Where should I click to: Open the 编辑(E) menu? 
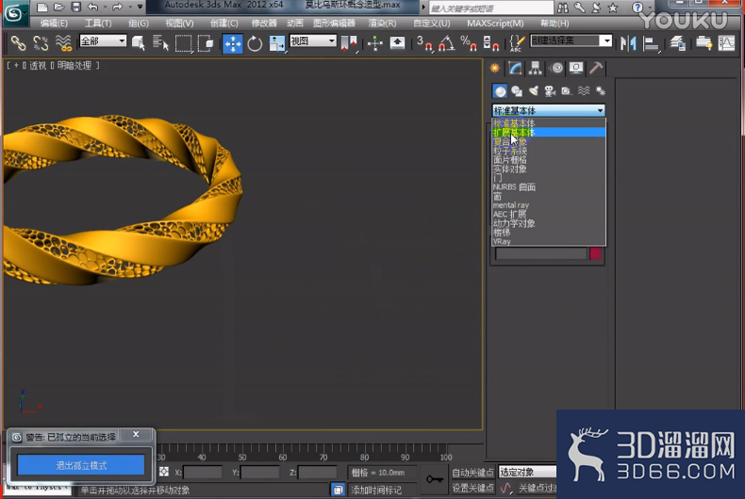[x=54, y=23]
